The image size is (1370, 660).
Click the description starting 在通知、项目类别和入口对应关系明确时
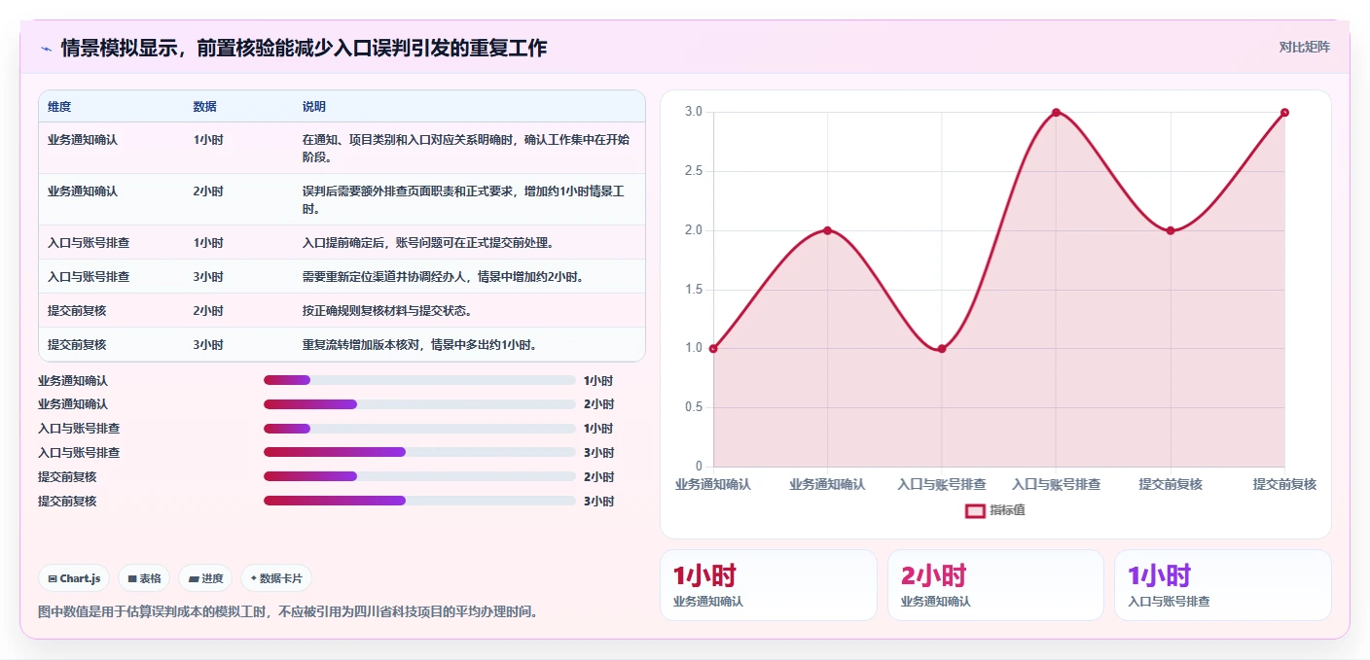pos(468,149)
